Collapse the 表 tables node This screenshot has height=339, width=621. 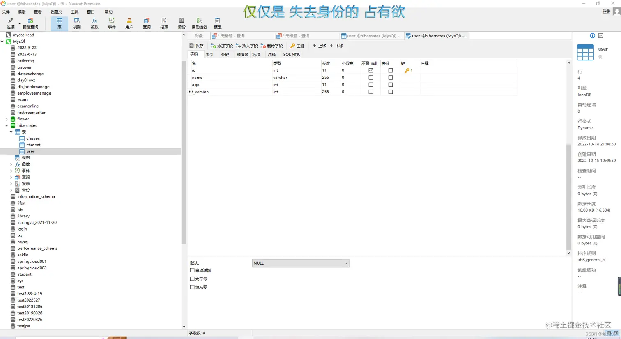tap(11, 132)
